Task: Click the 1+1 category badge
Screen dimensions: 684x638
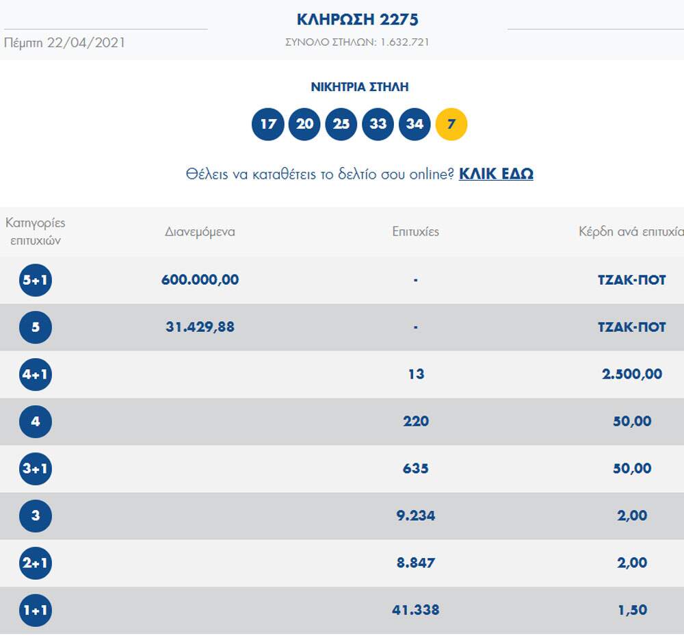Action: (36, 611)
